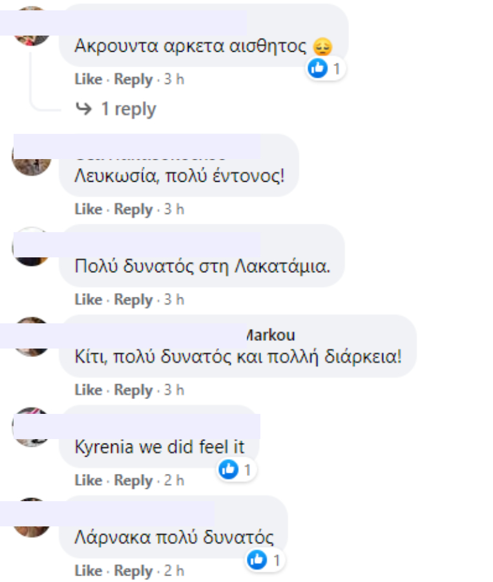Like the Κίτι, πολύ δυνατός comment
The height and width of the screenshot is (582, 493).
click(89, 390)
